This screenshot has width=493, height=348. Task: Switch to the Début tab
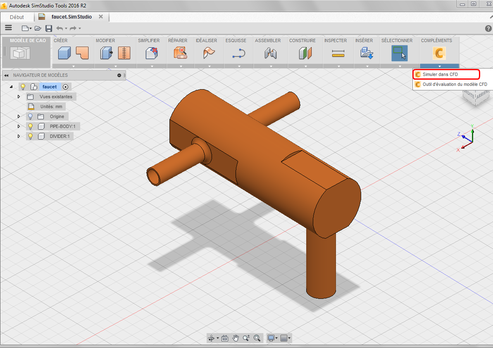[x=17, y=17]
